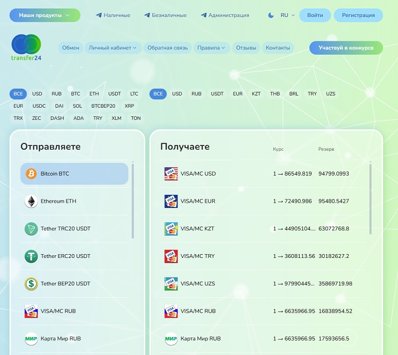Filter send currencies by BTCBEP20
This screenshot has width=398, height=355.
pos(103,106)
